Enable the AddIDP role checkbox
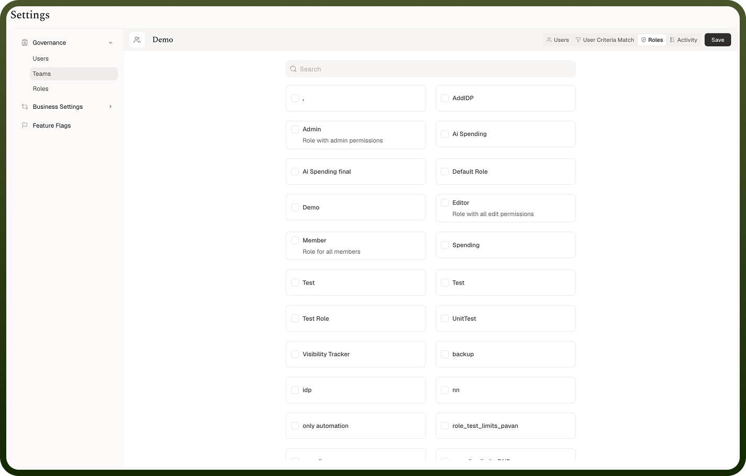Image resolution: width=746 pixels, height=476 pixels. 445,98
